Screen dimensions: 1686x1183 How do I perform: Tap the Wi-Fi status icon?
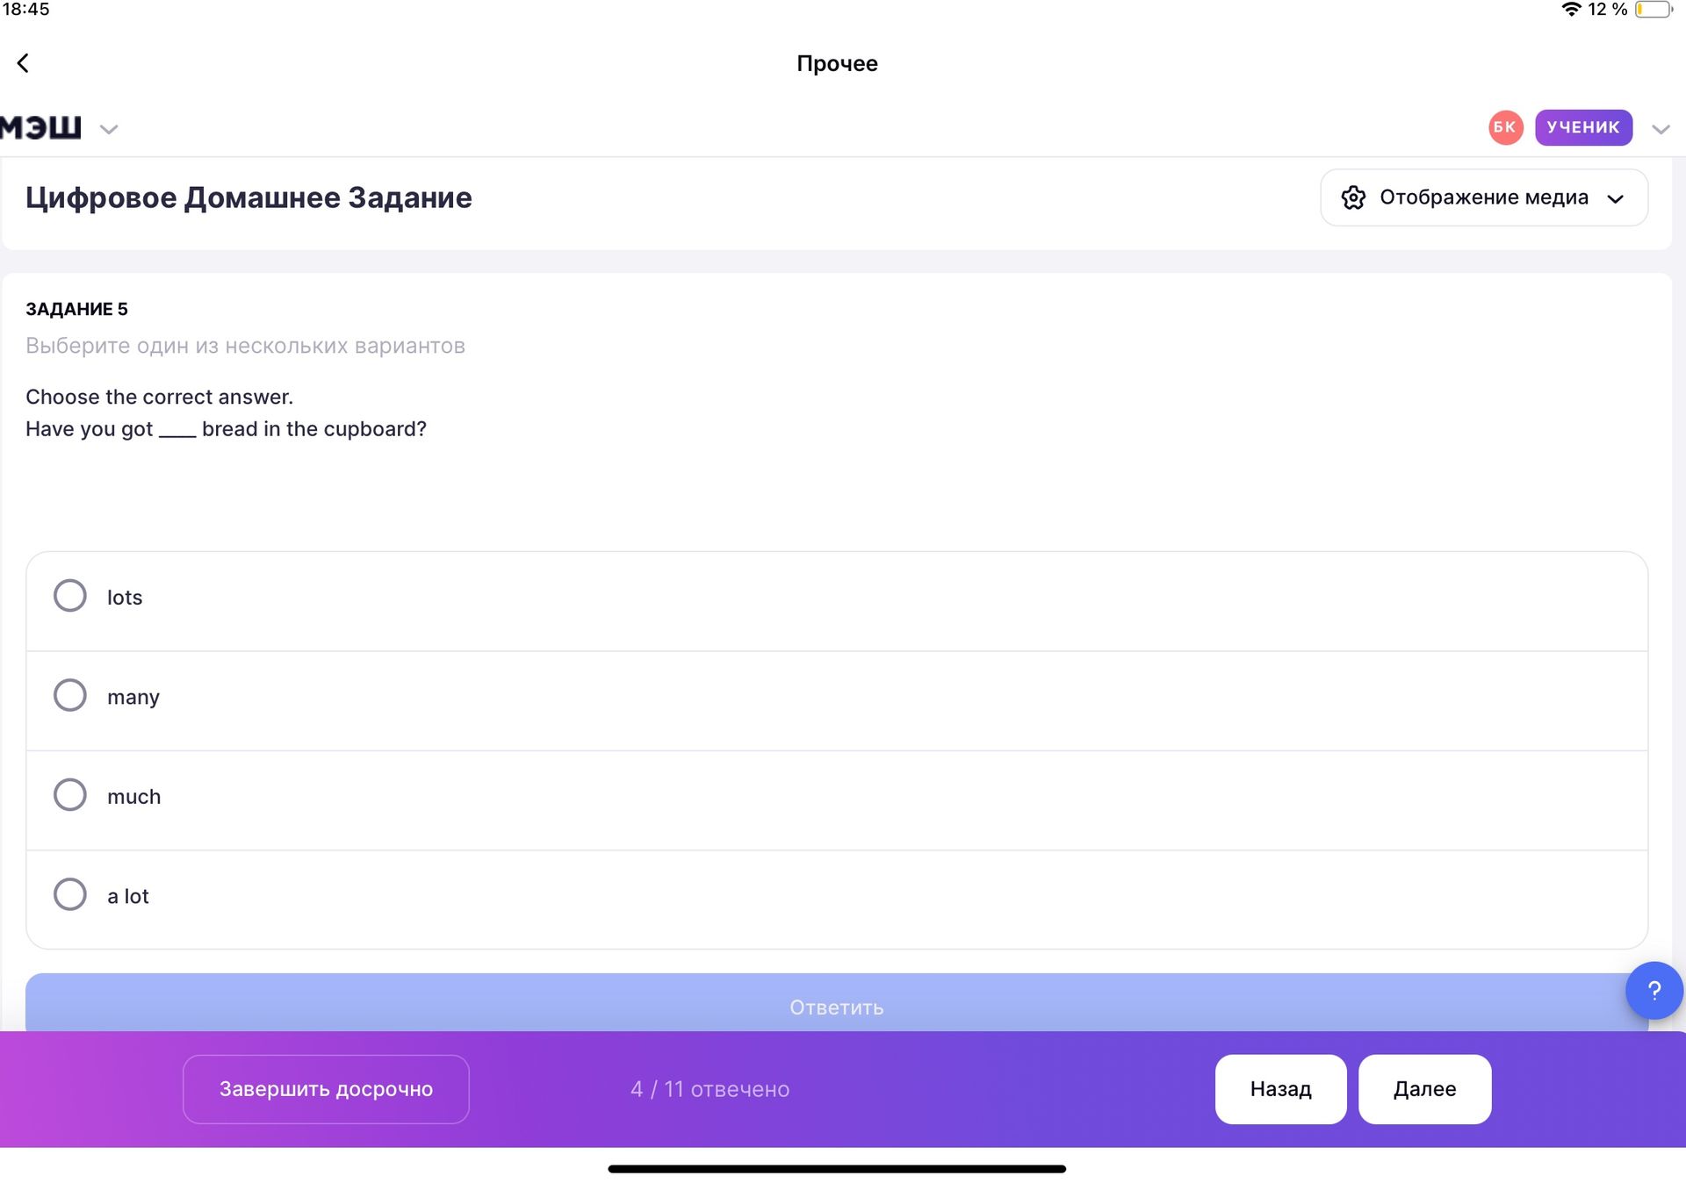tap(1571, 10)
